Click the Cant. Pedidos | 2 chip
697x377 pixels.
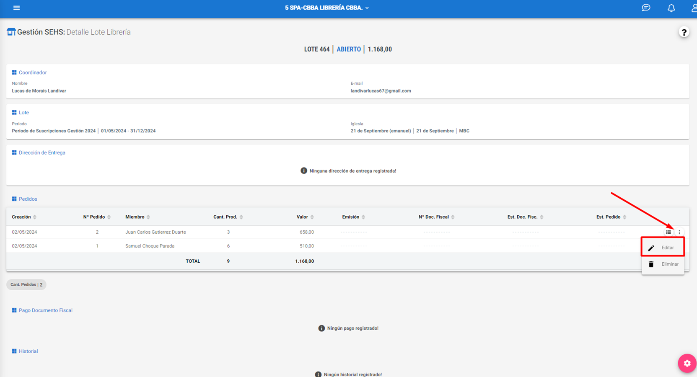(26, 285)
